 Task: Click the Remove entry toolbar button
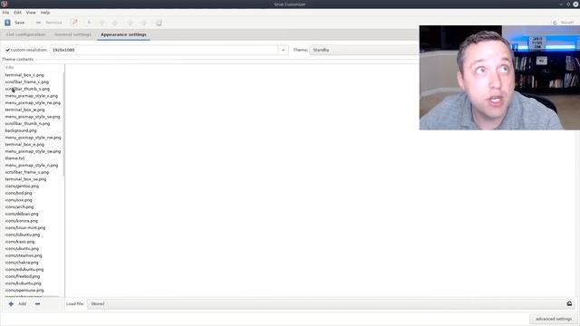pyautogui.click(x=49, y=23)
